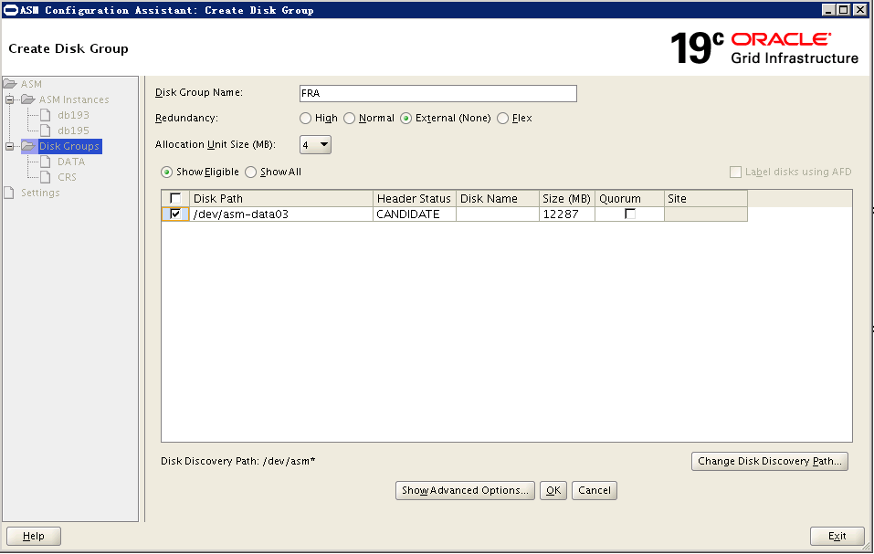
Task: Toggle the select-all disks header checkbox
Action: 175,198
